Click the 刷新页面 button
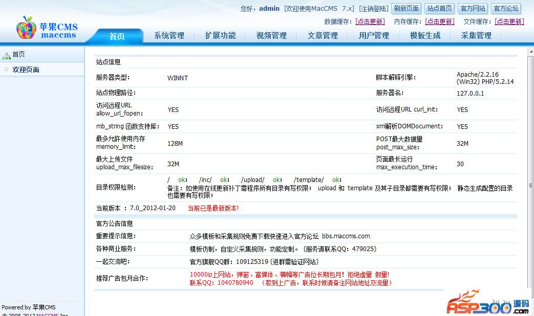 click(407, 9)
